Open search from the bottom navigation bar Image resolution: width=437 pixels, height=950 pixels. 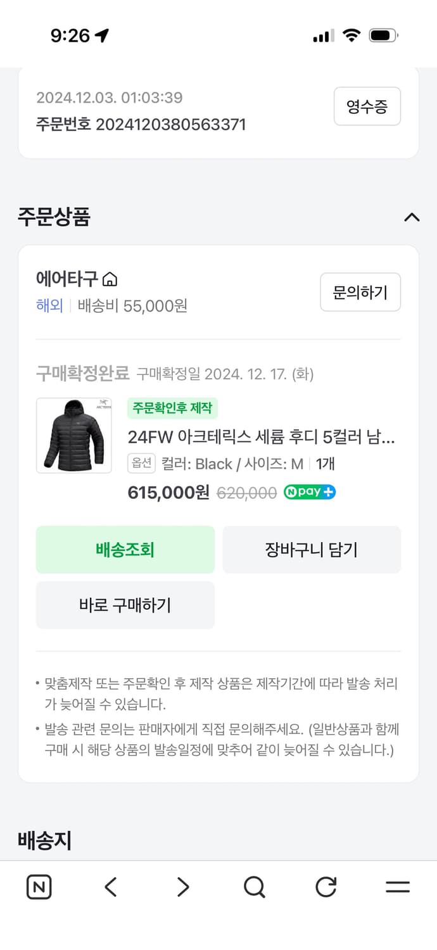tap(254, 887)
